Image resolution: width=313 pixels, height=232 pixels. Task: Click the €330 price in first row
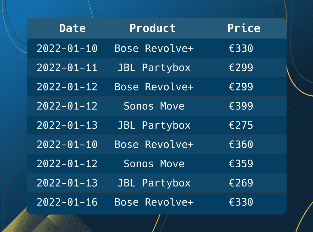241,48
